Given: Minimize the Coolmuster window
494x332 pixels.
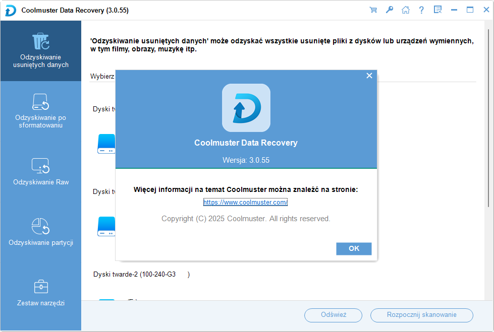Looking at the screenshot, I should pos(454,10).
